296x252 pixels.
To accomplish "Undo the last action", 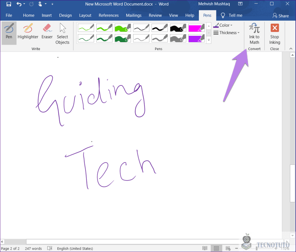I will pyautogui.click(x=19, y=4).
